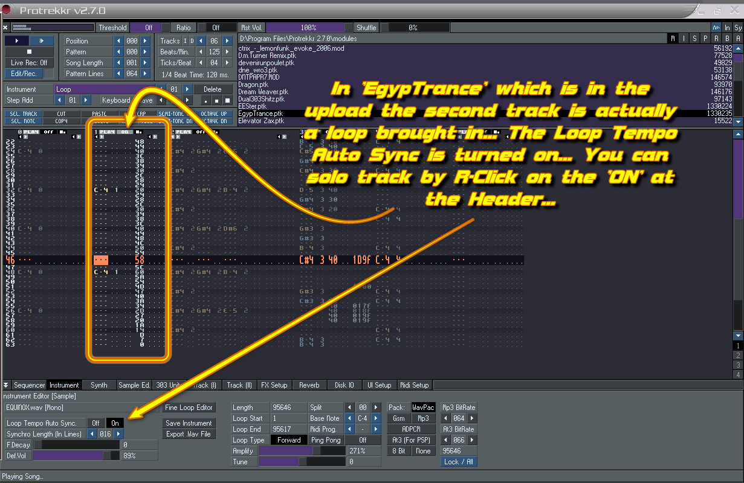
Task: Click the Cut button
Action: point(61,114)
